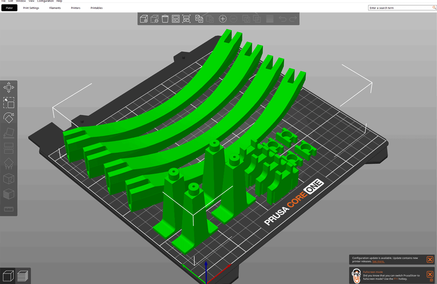437x284 pixels.
Task: Switch to the sliced layers preview
Action: coord(23,275)
